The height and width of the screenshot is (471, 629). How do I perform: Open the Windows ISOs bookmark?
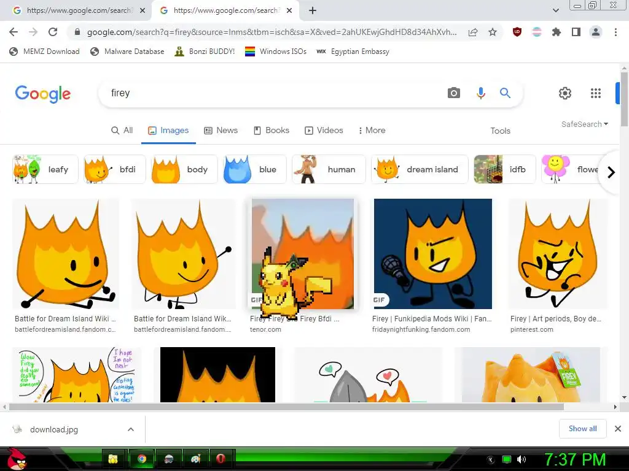point(276,52)
